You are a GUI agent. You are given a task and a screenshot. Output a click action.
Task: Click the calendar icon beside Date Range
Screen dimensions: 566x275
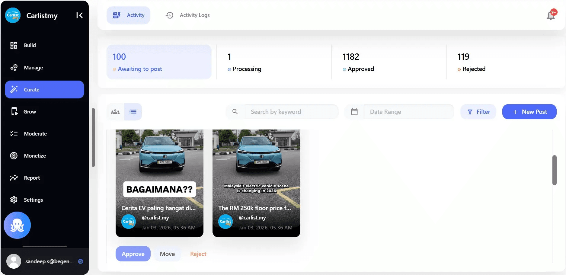pyautogui.click(x=354, y=112)
